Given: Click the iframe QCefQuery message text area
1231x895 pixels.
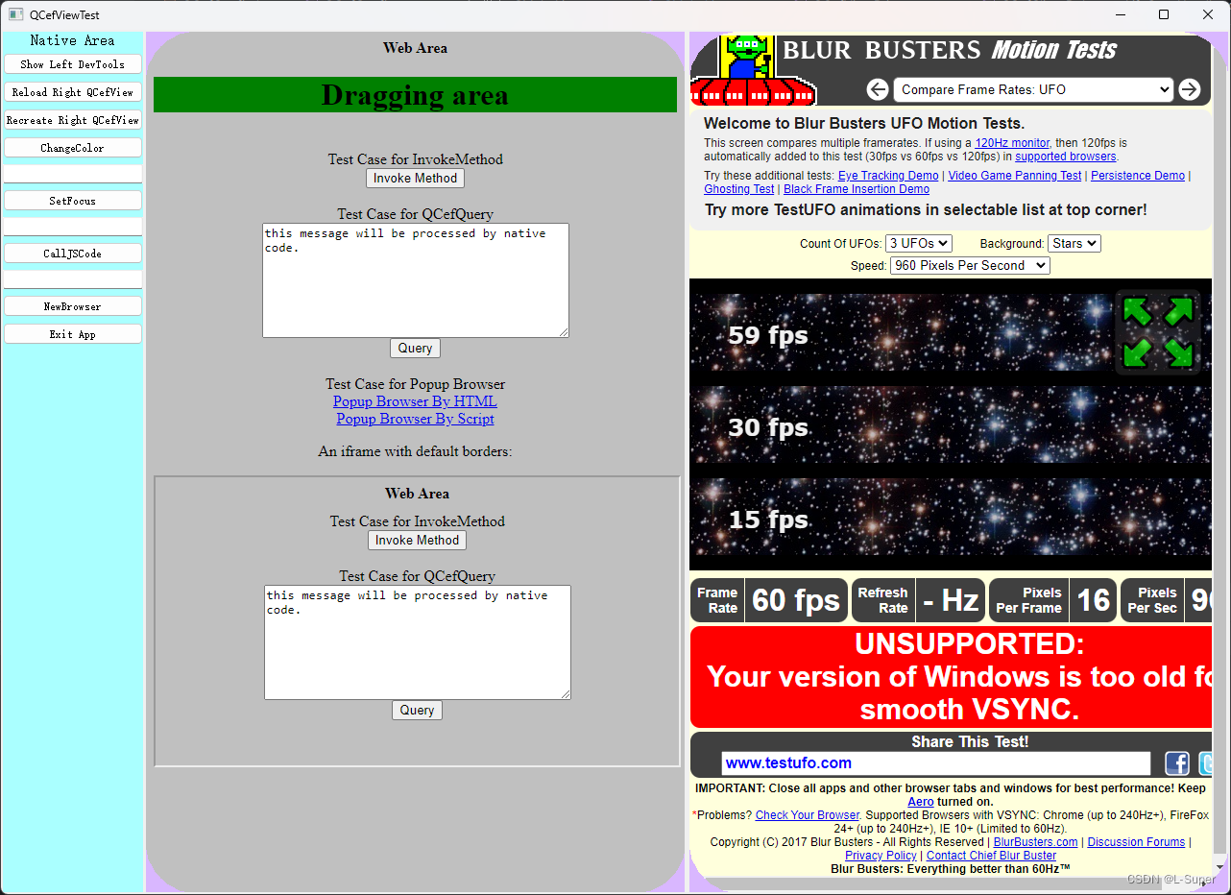Looking at the screenshot, I should coord(418,642).
